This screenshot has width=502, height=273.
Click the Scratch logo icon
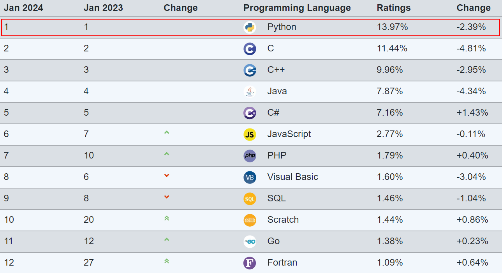(x=250, y=220)
